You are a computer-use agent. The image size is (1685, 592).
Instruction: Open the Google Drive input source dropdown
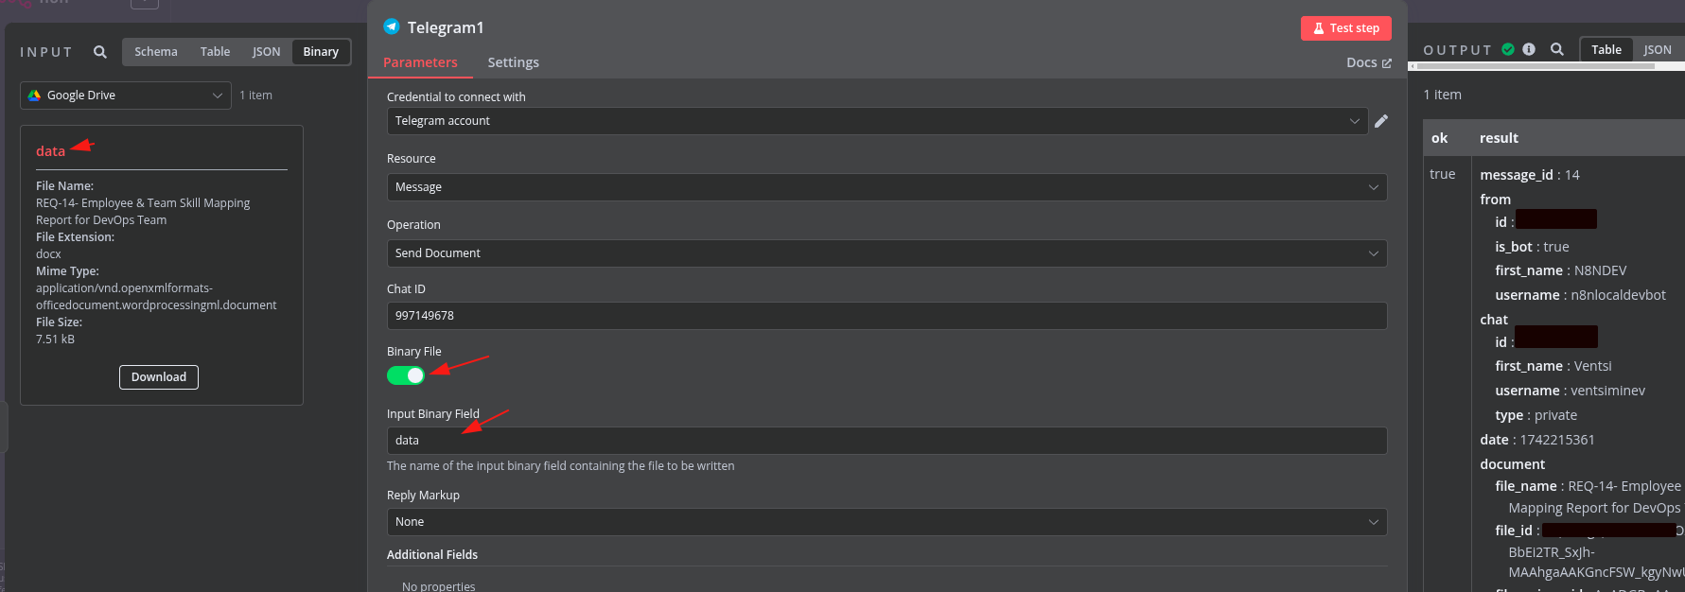click(126, 96)
